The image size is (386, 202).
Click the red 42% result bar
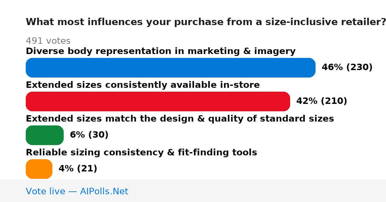coord(158,101)
